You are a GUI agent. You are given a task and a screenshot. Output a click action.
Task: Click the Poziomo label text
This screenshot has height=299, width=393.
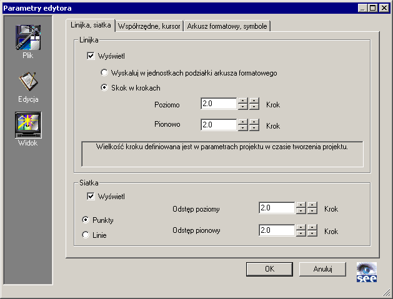click(x=167, y=105)
